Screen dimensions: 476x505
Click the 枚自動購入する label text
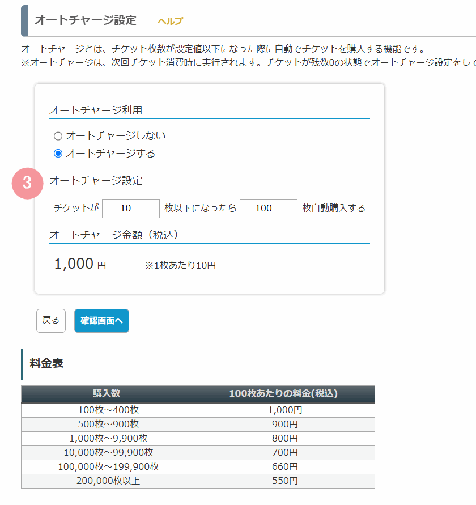click(x=334, y=209)
